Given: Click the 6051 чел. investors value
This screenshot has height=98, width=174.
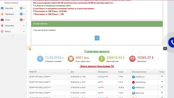Looking at the screenshot, I should tap(82, 58).
